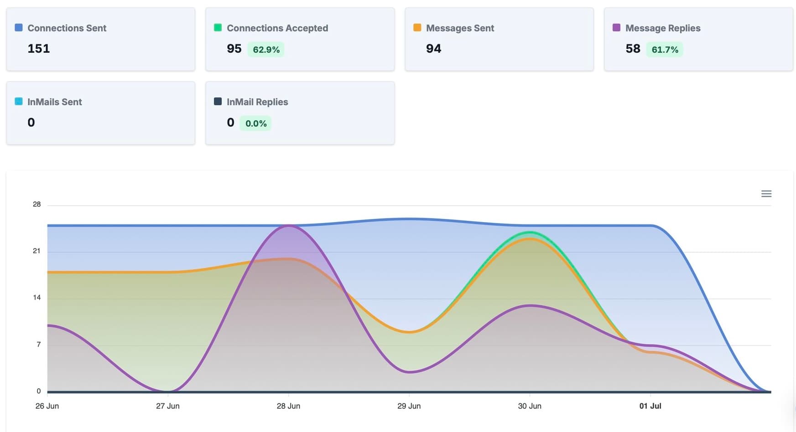This screenshot has height=432, width=796.
Task: Open the chart hamburger menu
Action: tap(766, 193)
